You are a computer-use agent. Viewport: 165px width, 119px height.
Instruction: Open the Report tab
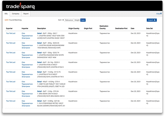click(x=26, y=14)
